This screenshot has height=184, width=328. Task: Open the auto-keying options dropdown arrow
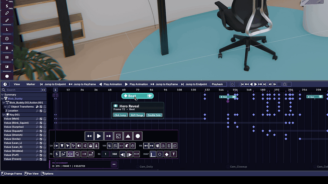(x=237, y=84)
